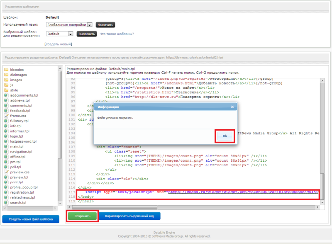
Task: Click Создать новый файл шаблона button
Action: click(31, 219)
